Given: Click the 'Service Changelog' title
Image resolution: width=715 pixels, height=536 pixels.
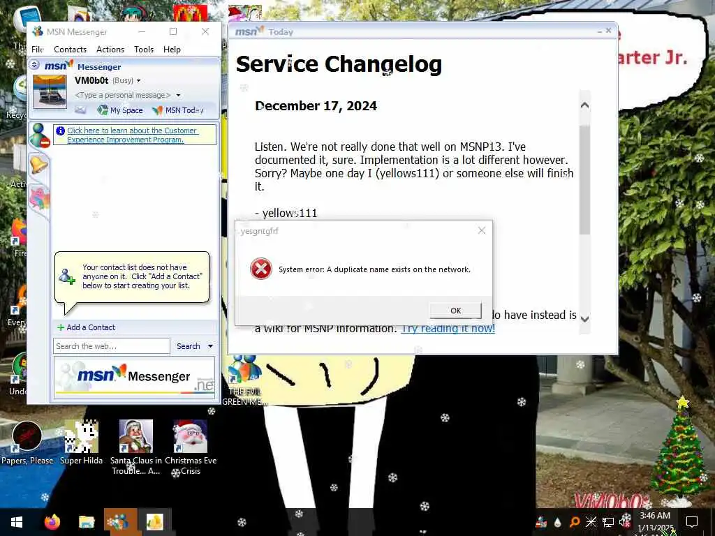Looking at the screenshot, I should click(339, 64).
